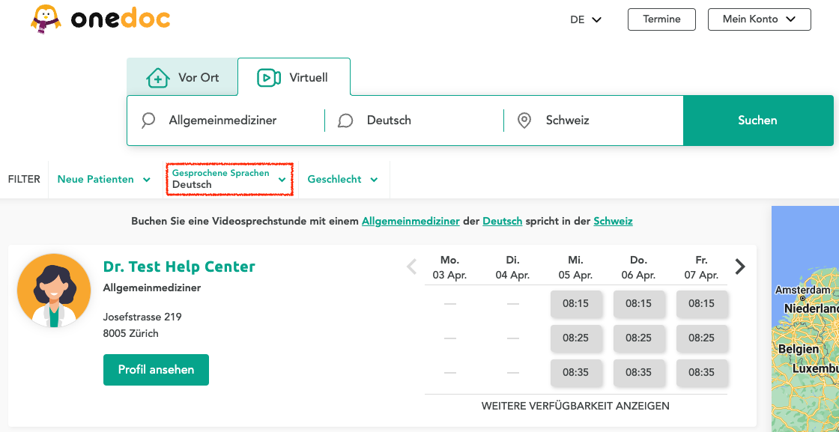Click the Profil ansehen button
This screenshot has height=432, width=839.
(156, 370)
